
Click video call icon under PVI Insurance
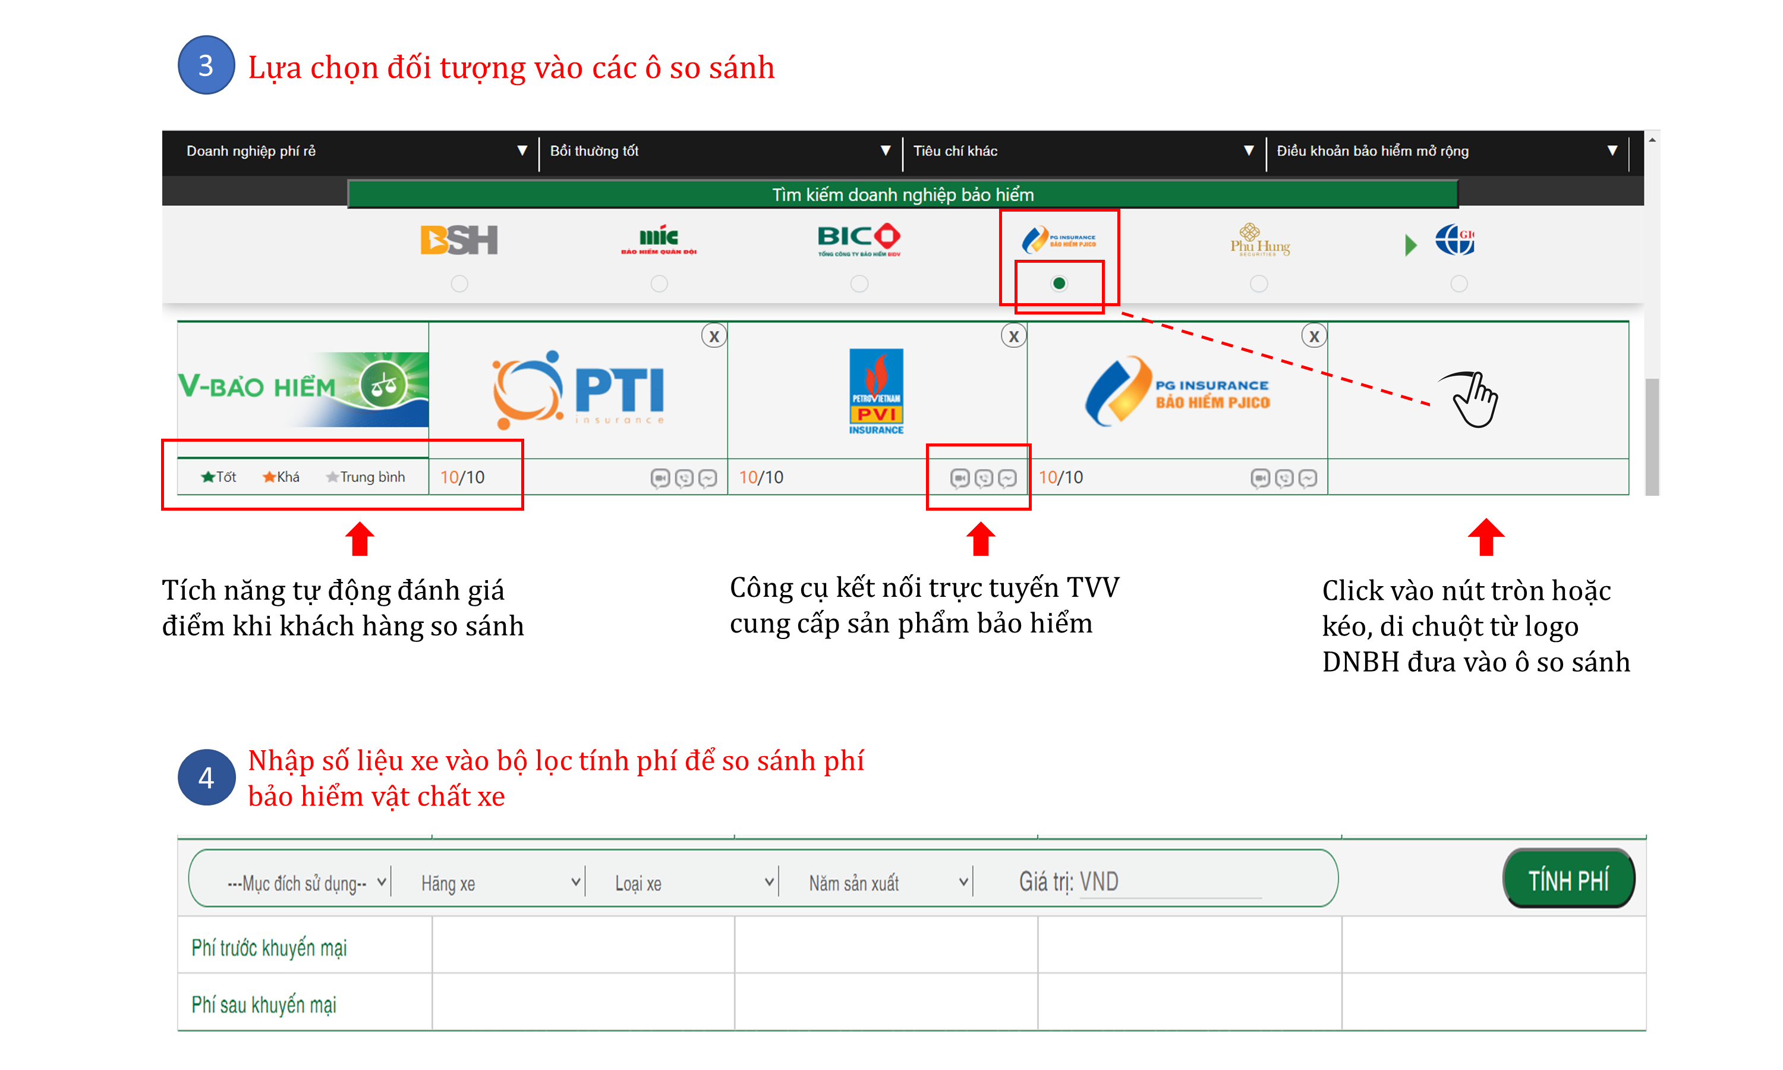click(x=959, y=478)
